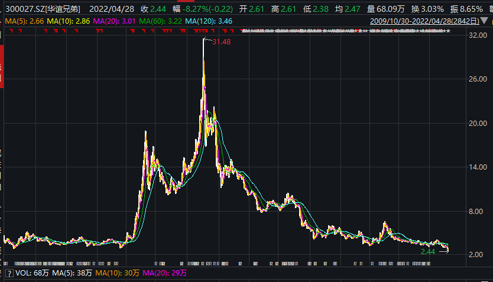Screen dimensions: 493x282
Task: Click the red tab on the left edge
Action: 1,72
